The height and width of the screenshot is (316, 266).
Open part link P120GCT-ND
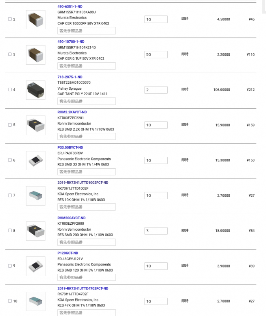67,253
